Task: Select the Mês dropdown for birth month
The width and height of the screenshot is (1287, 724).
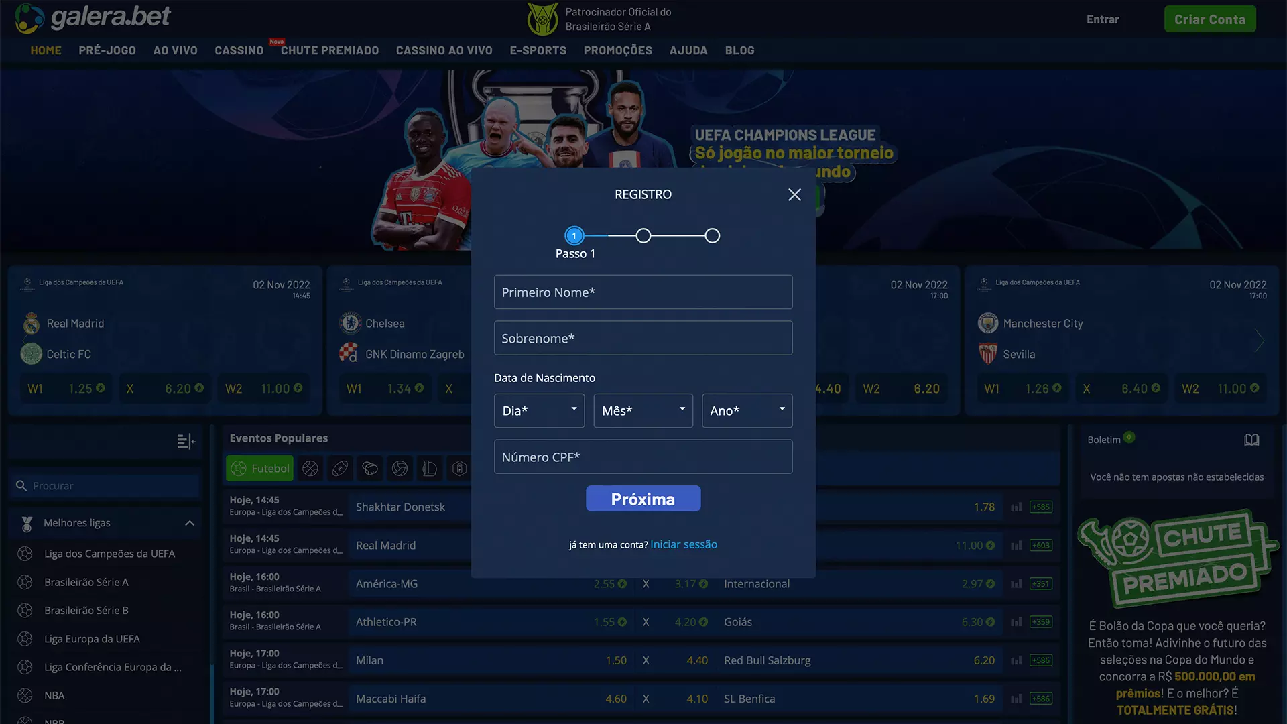Action: [643, 410]
